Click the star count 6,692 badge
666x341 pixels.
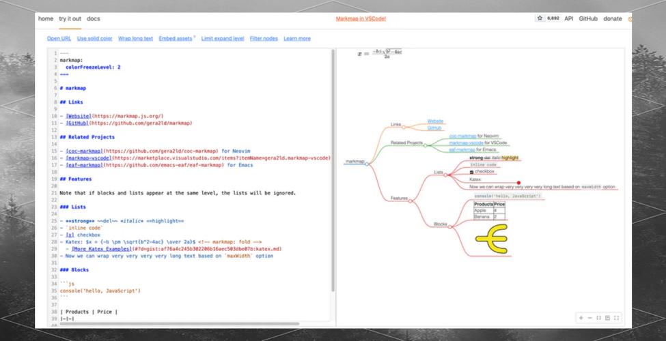(553, 18)
